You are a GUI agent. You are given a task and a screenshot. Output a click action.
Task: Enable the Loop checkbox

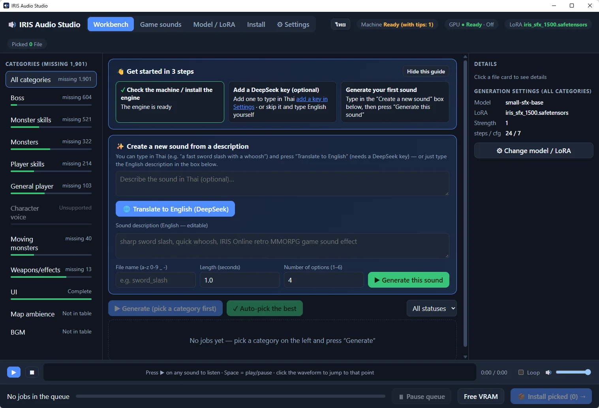pos(521,372)
